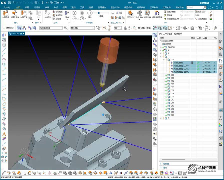Collapse the C01 folder in navigator

(164, 59)
